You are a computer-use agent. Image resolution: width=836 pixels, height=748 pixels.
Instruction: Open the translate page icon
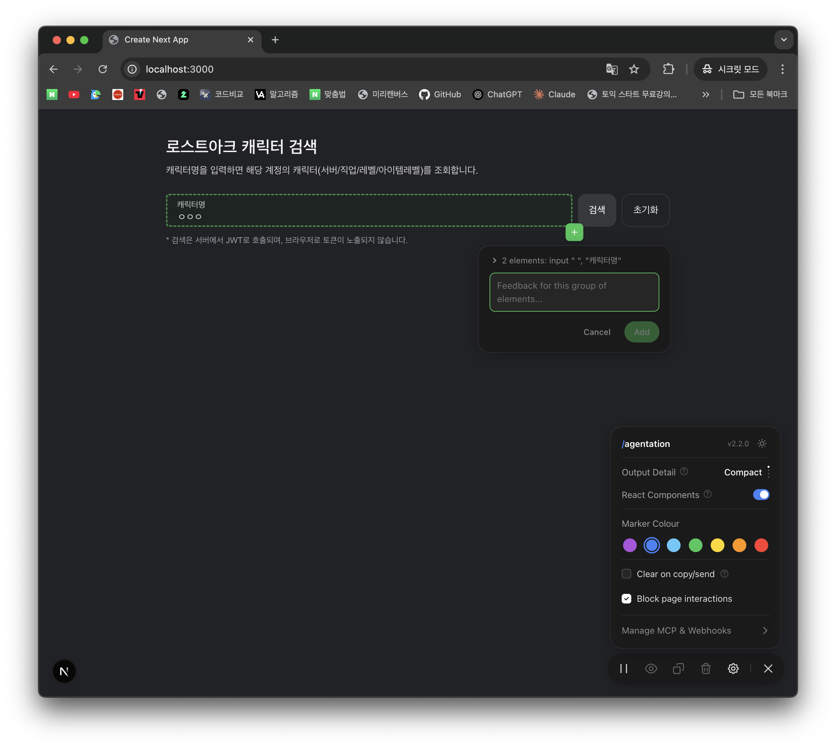pyautogui.click(x=612, y=69)
